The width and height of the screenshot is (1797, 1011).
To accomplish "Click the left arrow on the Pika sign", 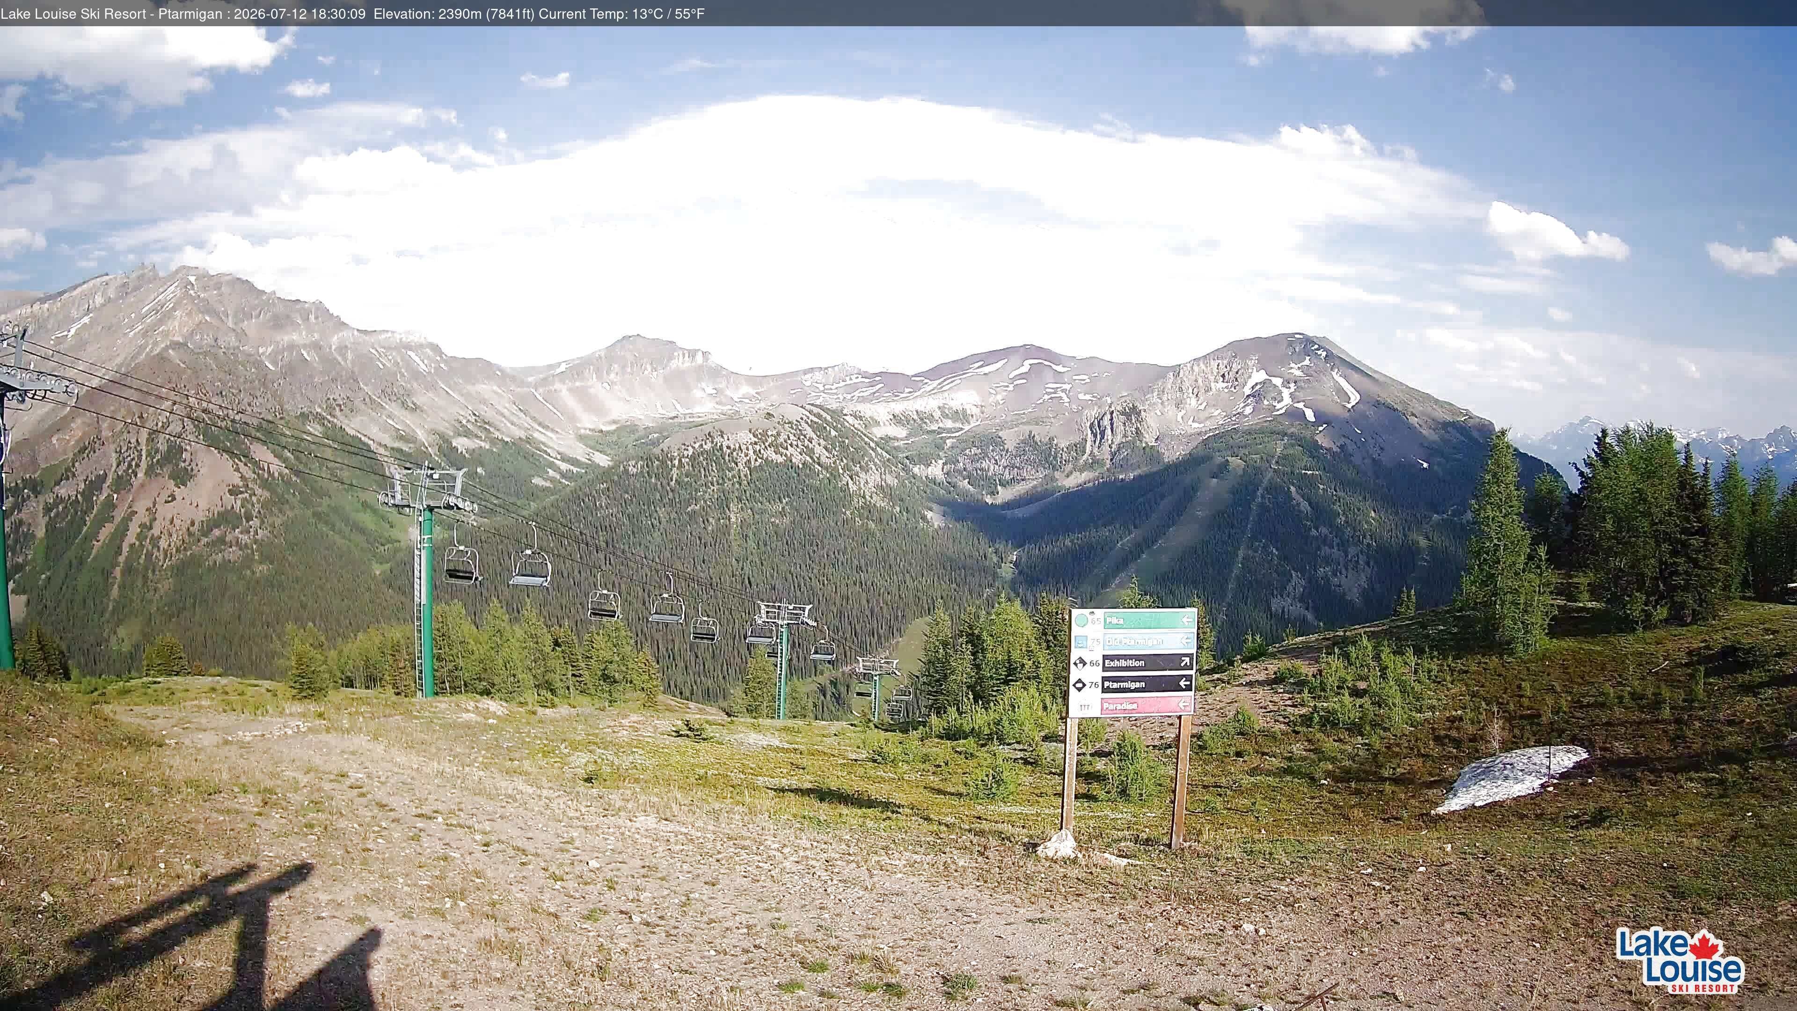I will coord(1187,620).
